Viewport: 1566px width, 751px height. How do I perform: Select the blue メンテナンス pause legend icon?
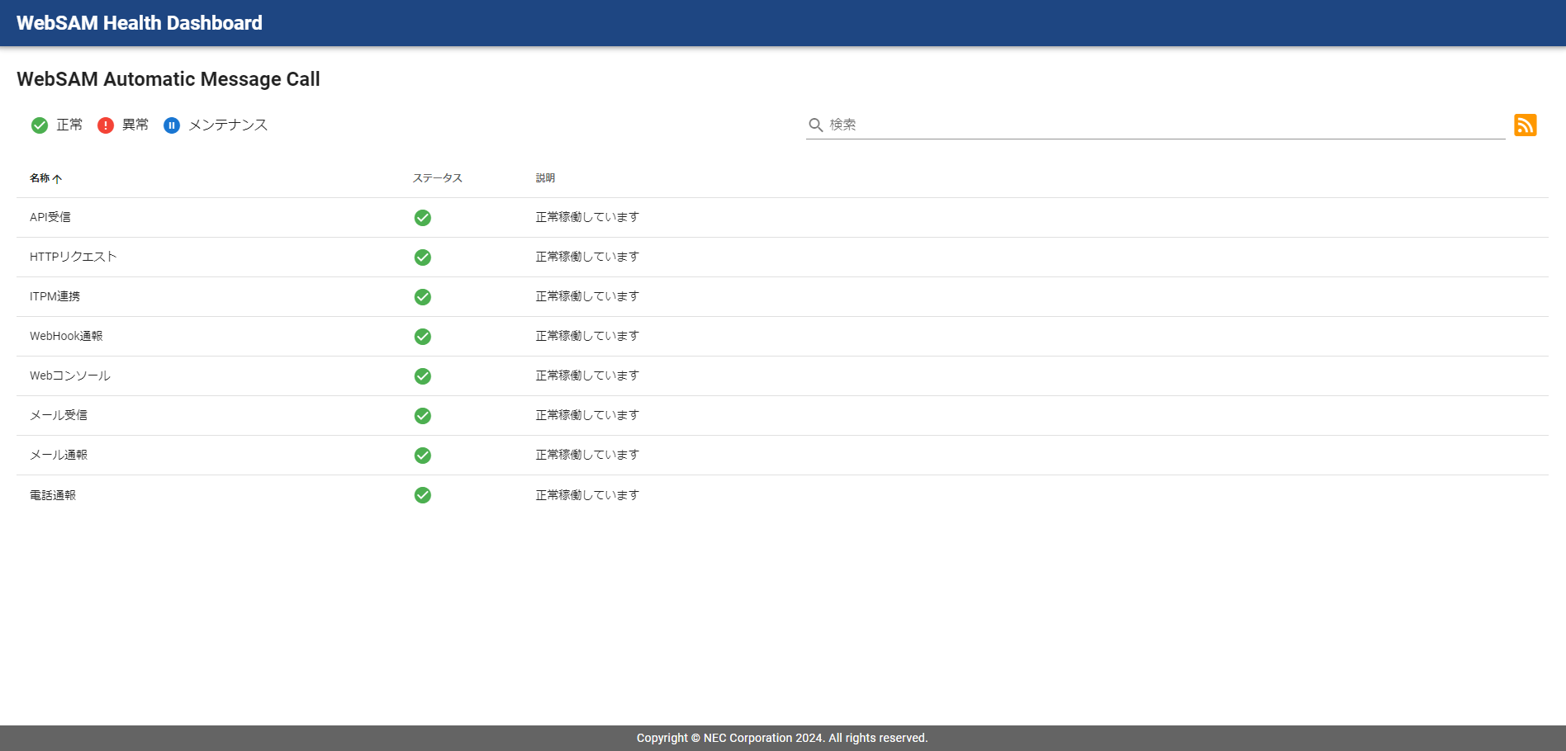click(x=171, y=125)
